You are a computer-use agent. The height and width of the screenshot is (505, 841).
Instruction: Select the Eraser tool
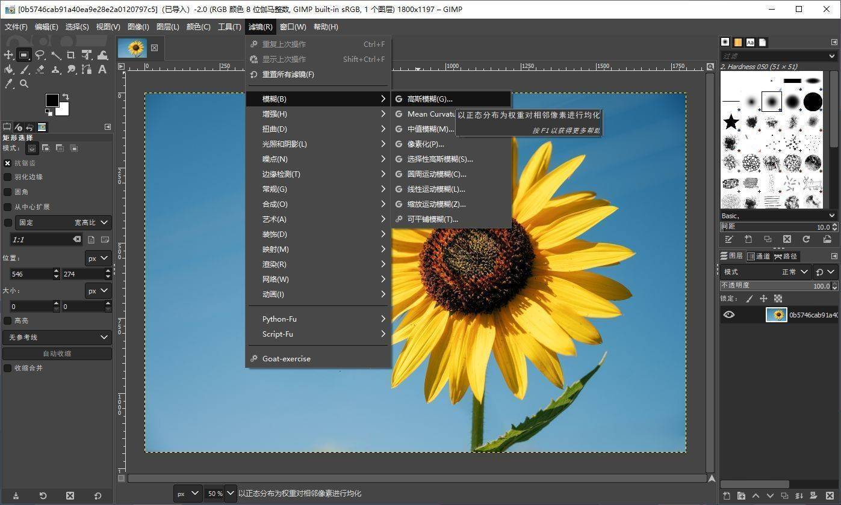(40, 69)
